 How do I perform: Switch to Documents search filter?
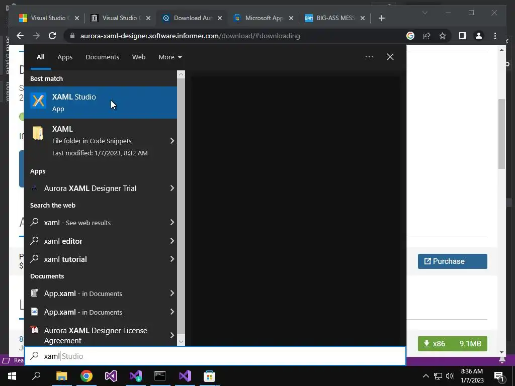point(102,57)
